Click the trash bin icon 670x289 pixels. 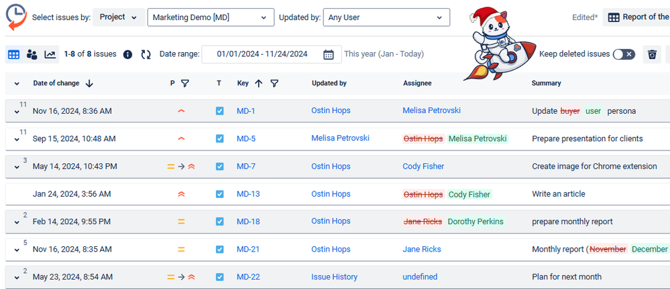[x=652, y=55]
